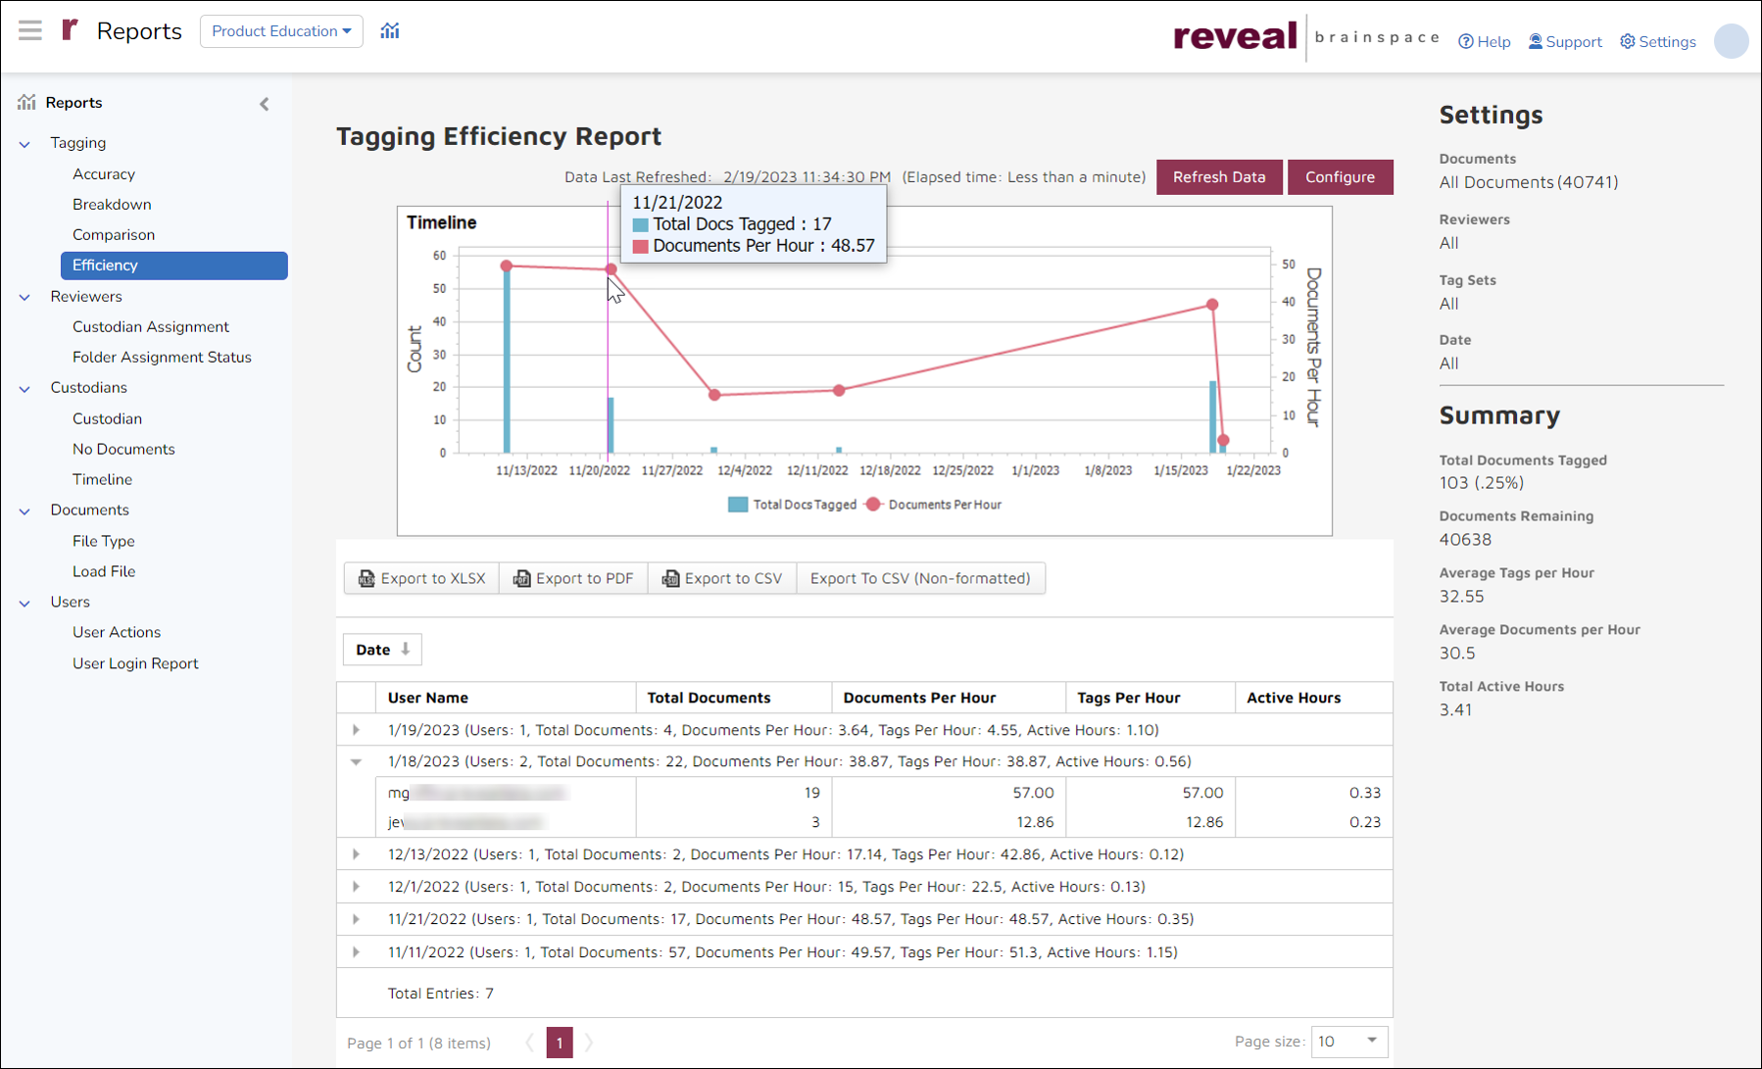Expand the 12/1/2022 group row

356,887
